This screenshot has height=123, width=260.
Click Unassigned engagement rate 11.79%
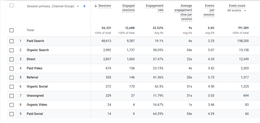point(158,96)
